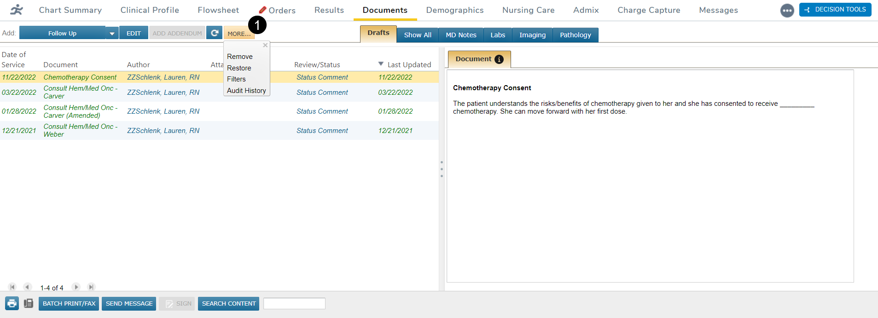Open the Flowsheet tab
878x318 pixels.
pos(218,10)
